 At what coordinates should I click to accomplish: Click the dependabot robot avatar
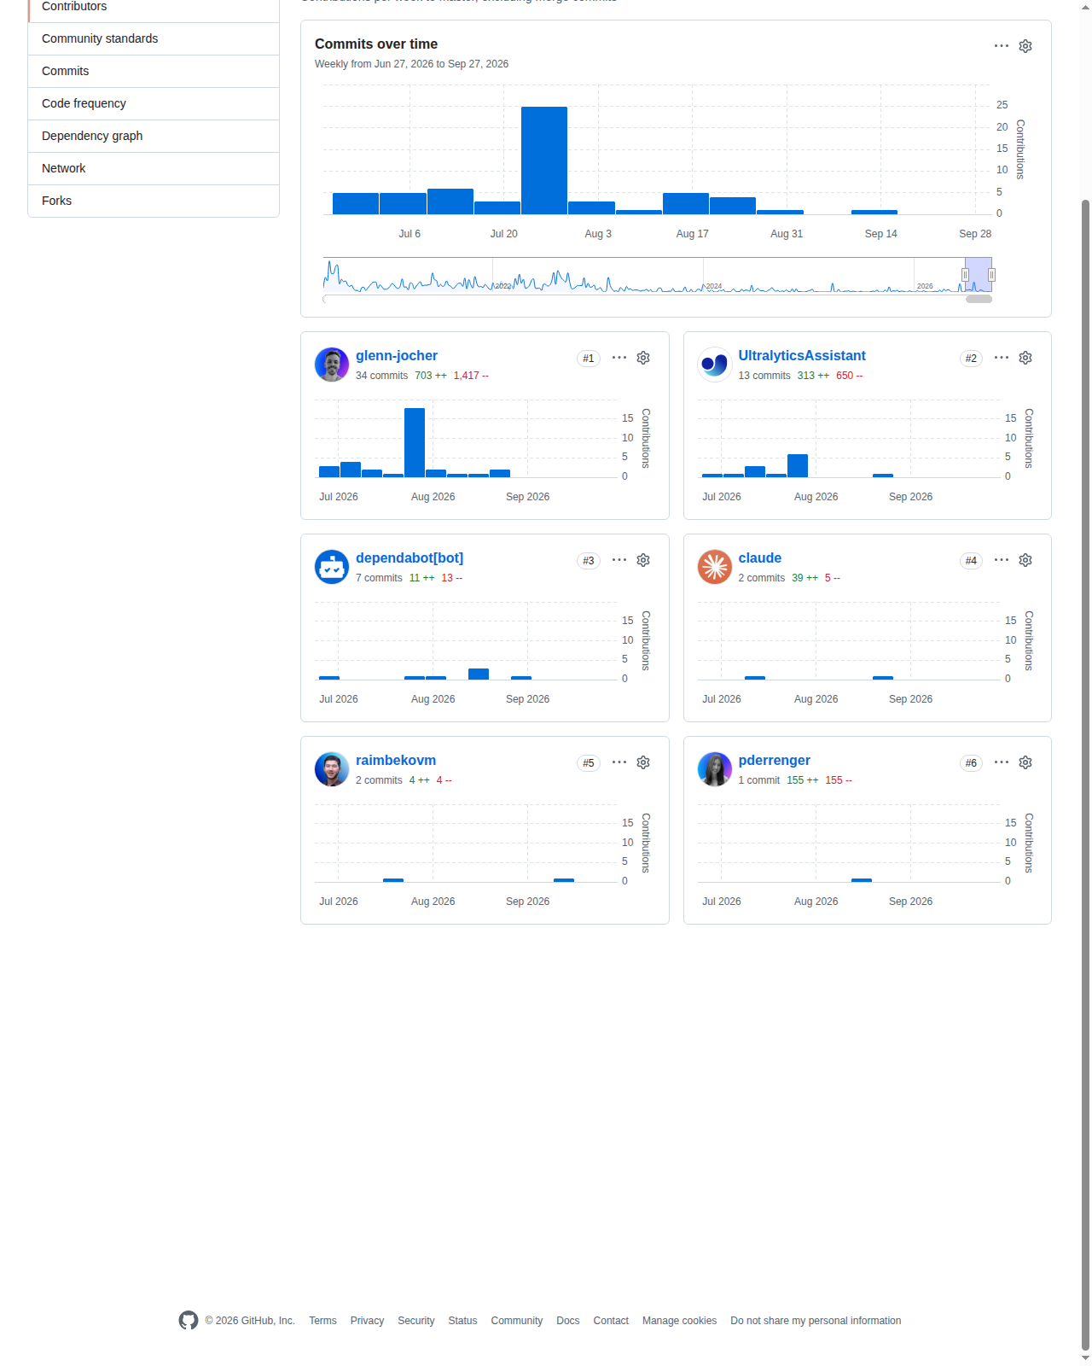point(332,567)
